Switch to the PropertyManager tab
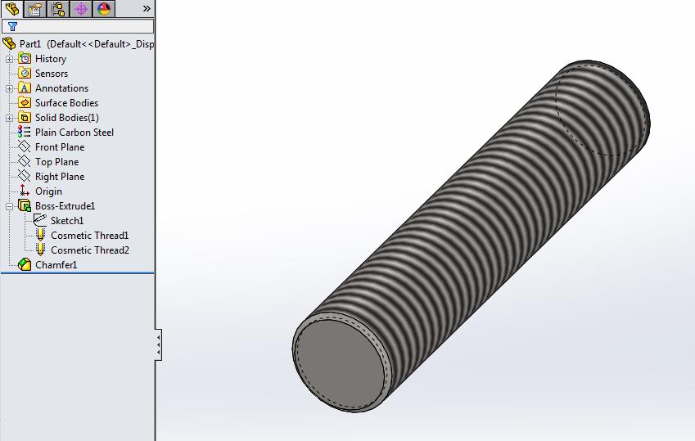 [x=35, y=9]
